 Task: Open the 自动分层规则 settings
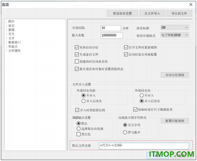pos(175,75)
